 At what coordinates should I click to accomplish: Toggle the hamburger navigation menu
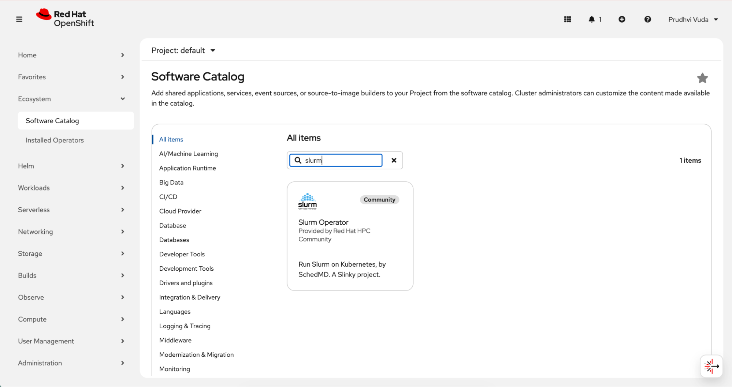(19, 19)
